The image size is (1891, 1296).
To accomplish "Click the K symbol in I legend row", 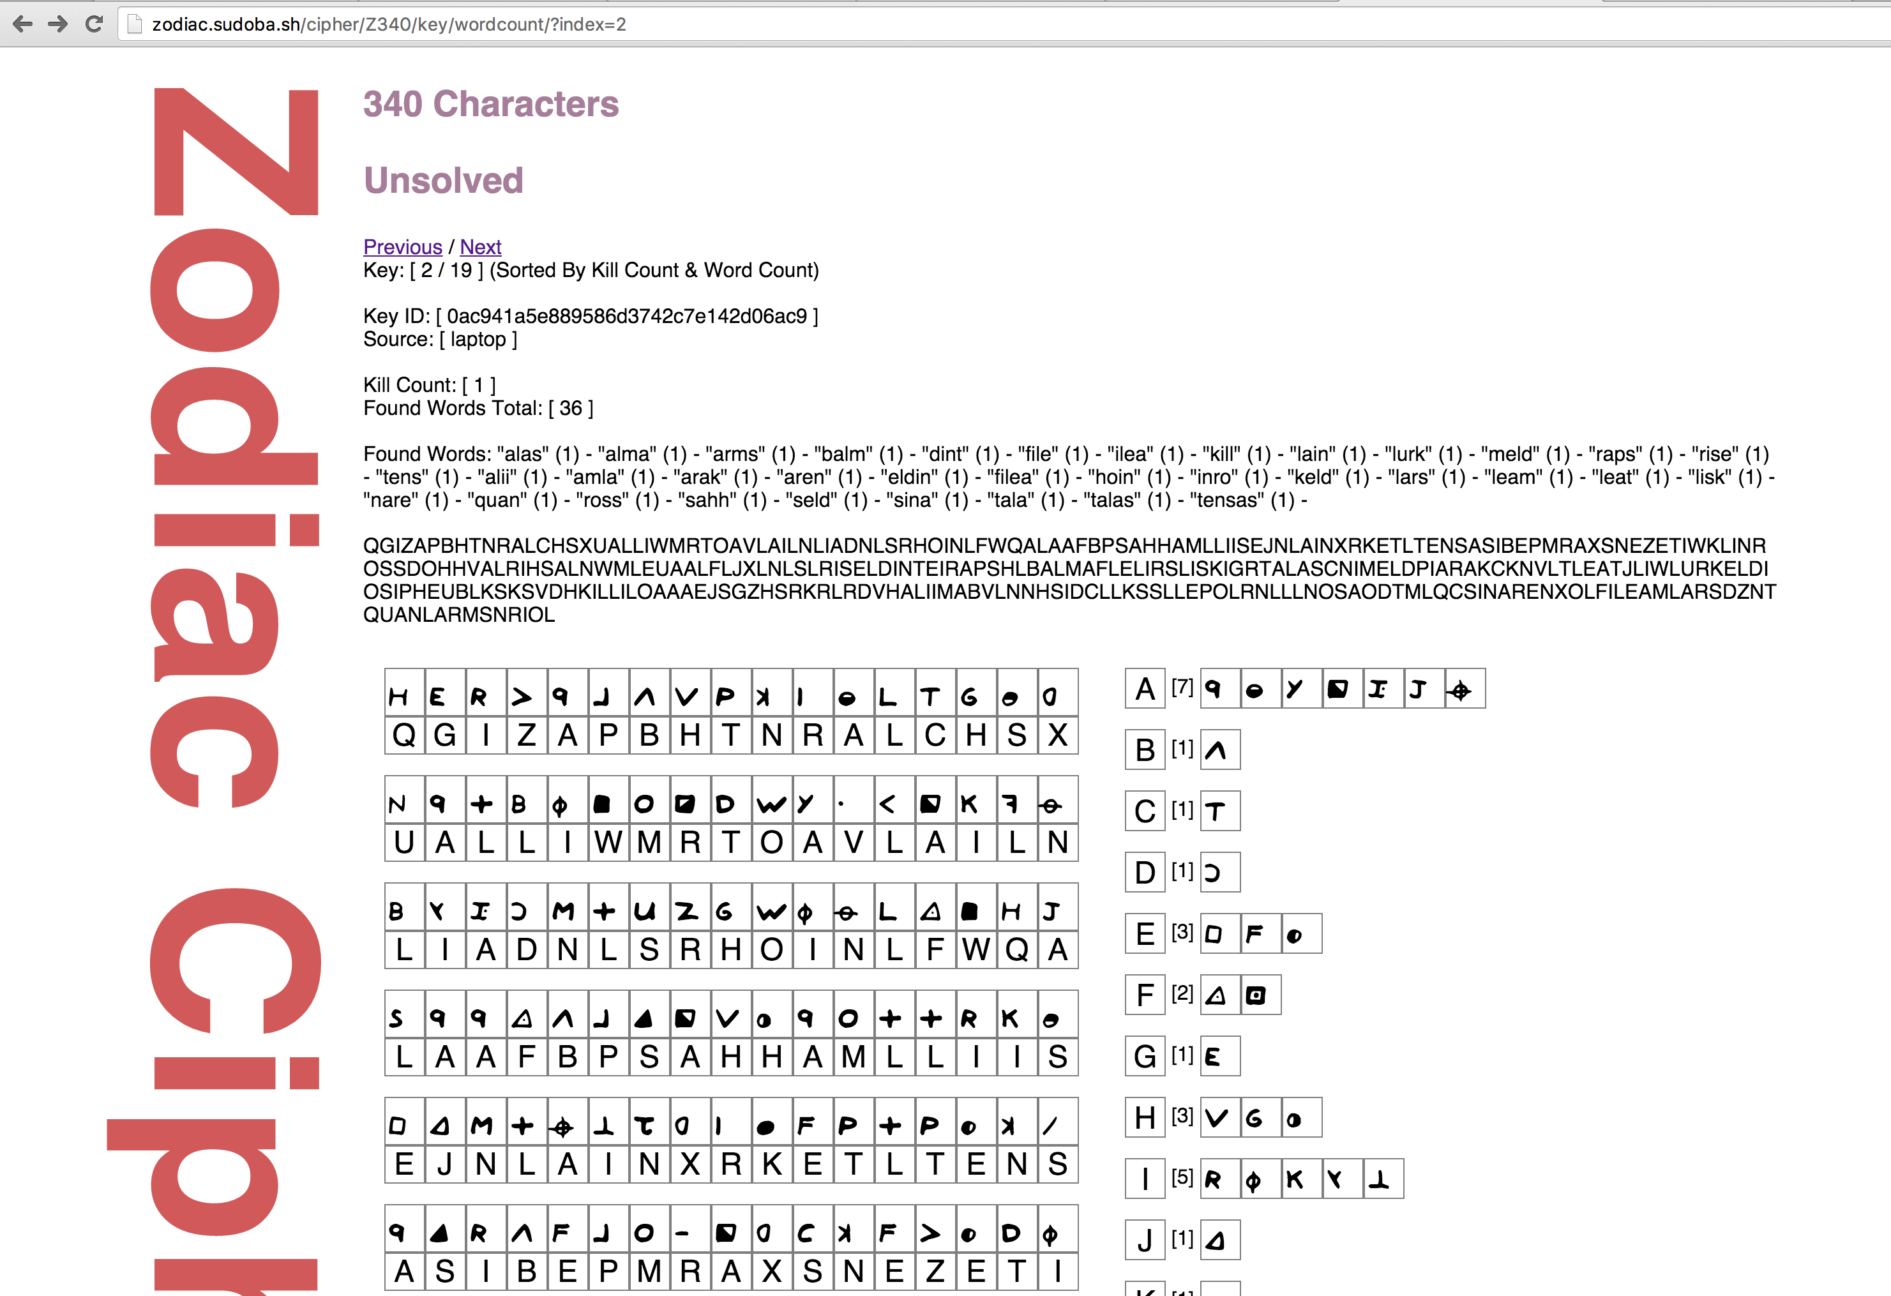I will coord(1301,1179).
